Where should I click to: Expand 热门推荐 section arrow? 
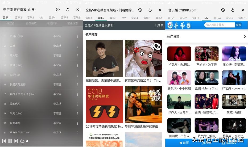point(245,37)
